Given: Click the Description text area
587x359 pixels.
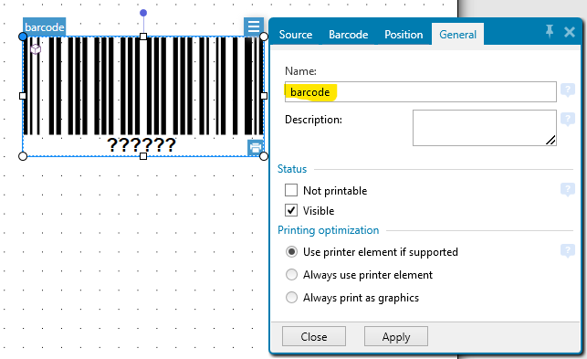Looking at the screenshot, I should [485, 127].
